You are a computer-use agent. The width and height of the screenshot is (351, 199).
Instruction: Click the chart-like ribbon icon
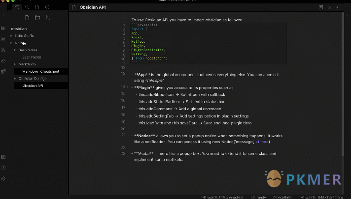coord(3,71)
